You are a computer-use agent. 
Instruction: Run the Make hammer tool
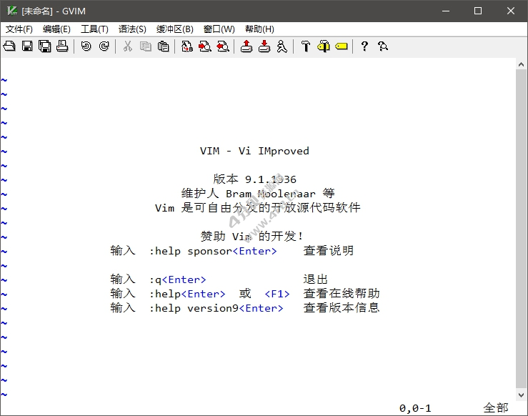pyautogui.click(x=306, y=46)
